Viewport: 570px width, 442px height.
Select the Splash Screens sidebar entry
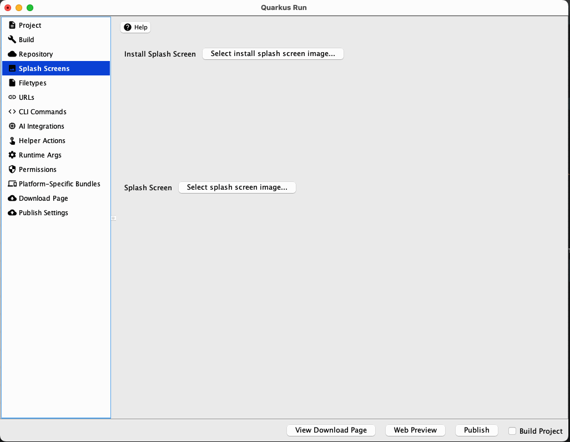point(56,68)
